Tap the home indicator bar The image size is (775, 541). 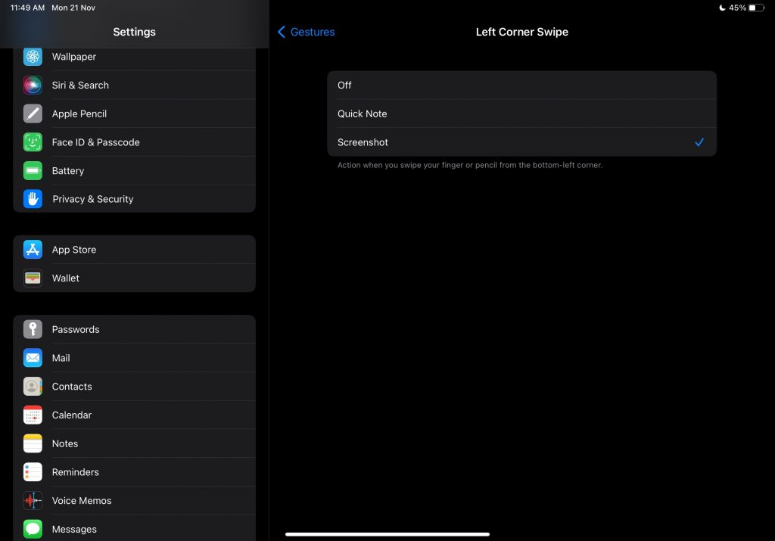pos(387,534)
